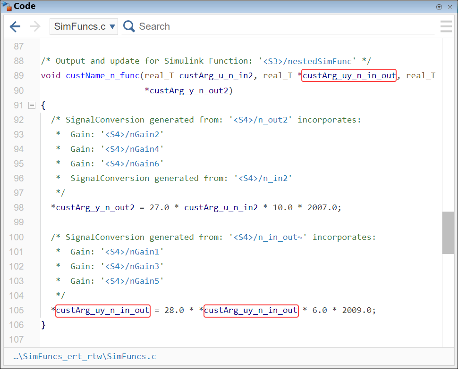Click the circled dock arrow in title bar

click(439, 7)
